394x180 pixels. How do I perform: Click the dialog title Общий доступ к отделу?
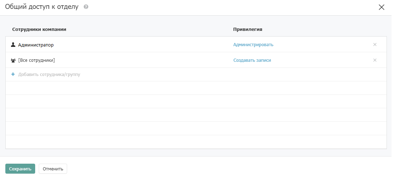(42, 7)
